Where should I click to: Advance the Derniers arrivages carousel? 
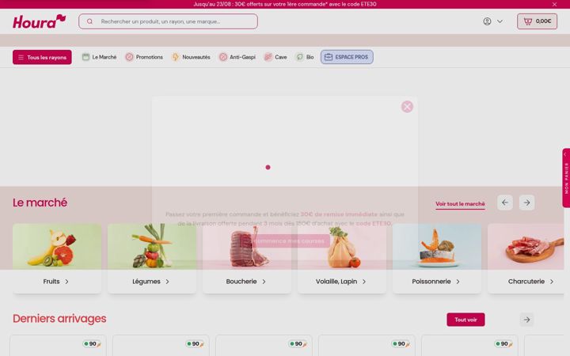click(526, 320)
